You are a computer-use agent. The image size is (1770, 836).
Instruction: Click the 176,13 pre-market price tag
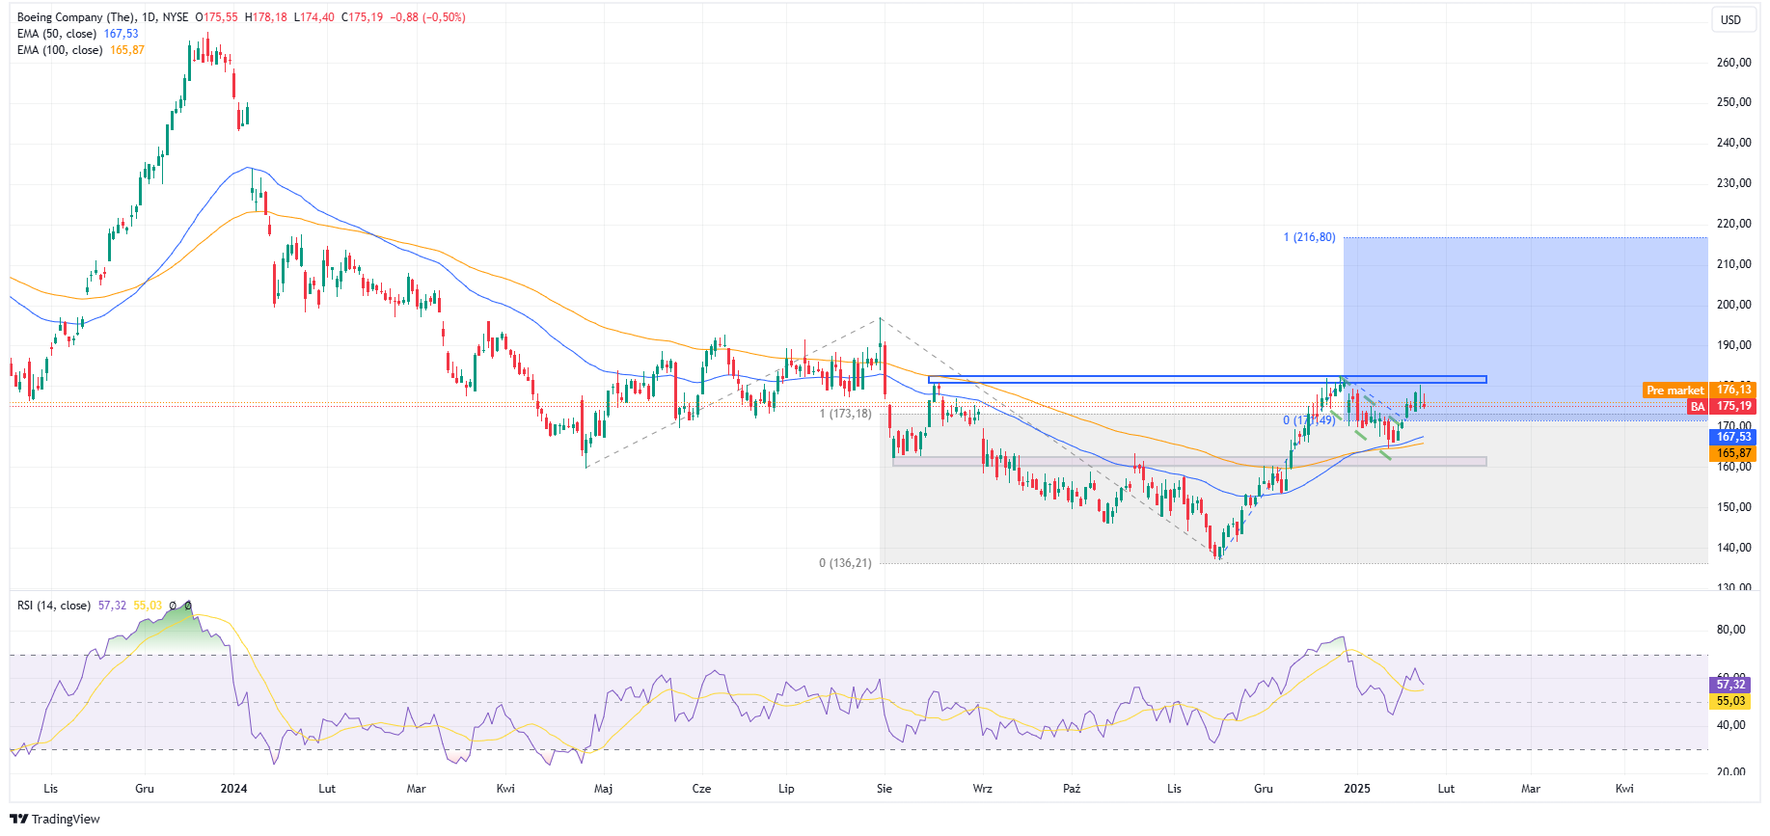coord(1733,391)
